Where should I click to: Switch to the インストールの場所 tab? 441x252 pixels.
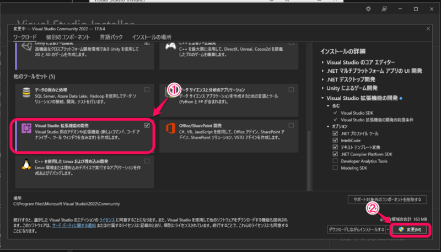coord(152,37)
